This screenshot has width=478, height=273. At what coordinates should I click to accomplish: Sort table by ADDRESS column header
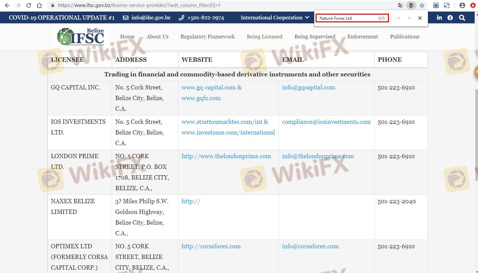(x=145, y=60)
